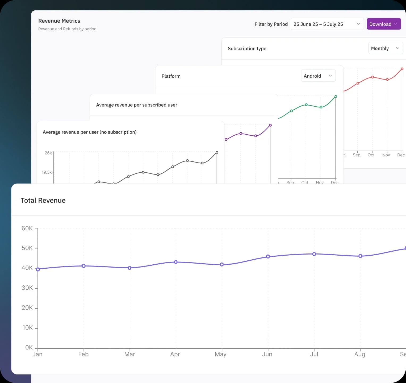The height and width of the screenshot is (383, 406).
Task: Click the Jul data point on Total Revenue
Action: pos(314,254)
